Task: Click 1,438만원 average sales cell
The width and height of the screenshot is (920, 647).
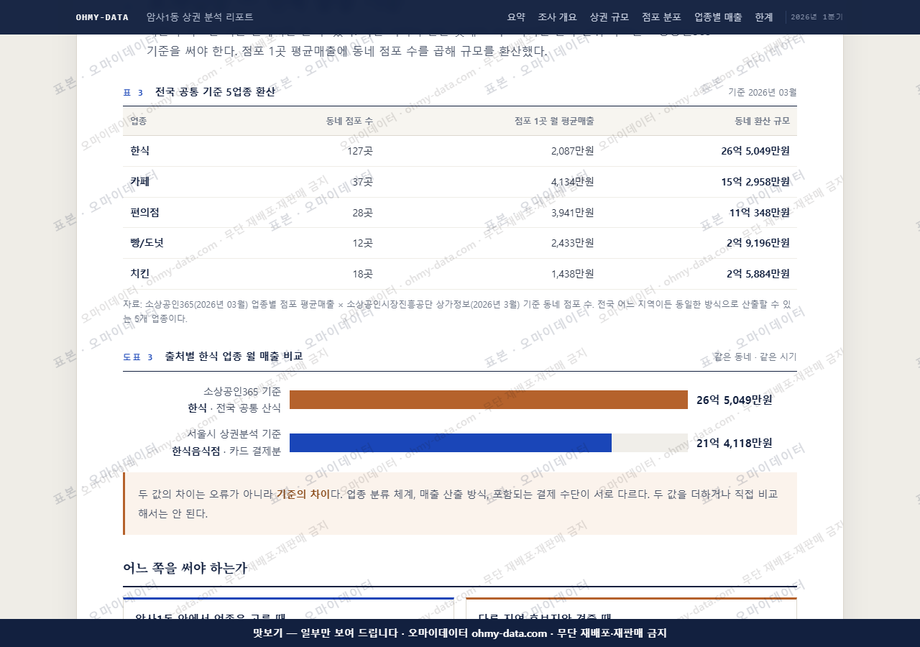Action: click(572, 274)
